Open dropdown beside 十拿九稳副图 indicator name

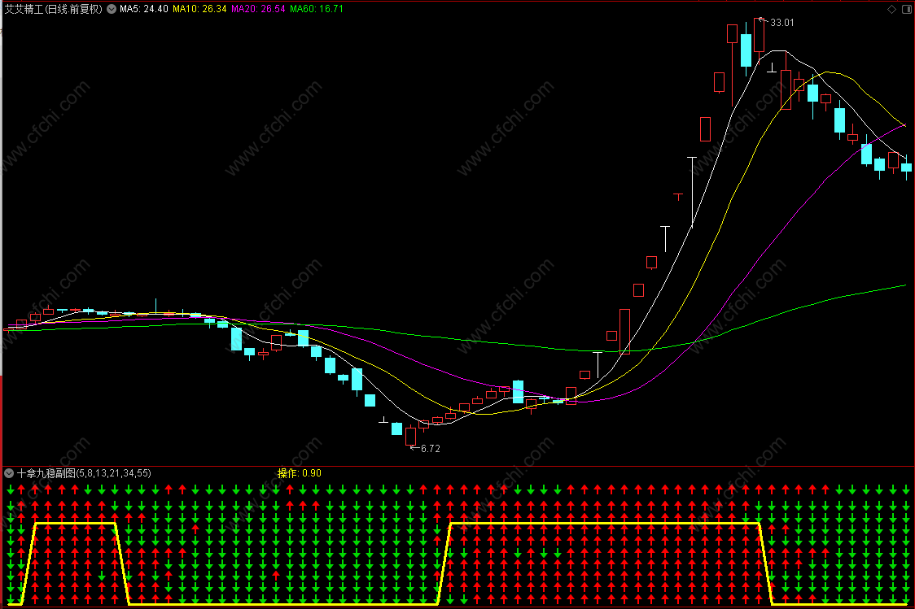click(9, 473)
